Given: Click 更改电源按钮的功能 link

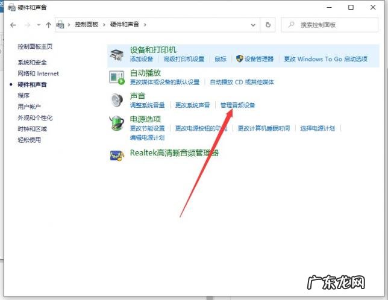Looking at the screenshot, I should [x=201, y=128].
